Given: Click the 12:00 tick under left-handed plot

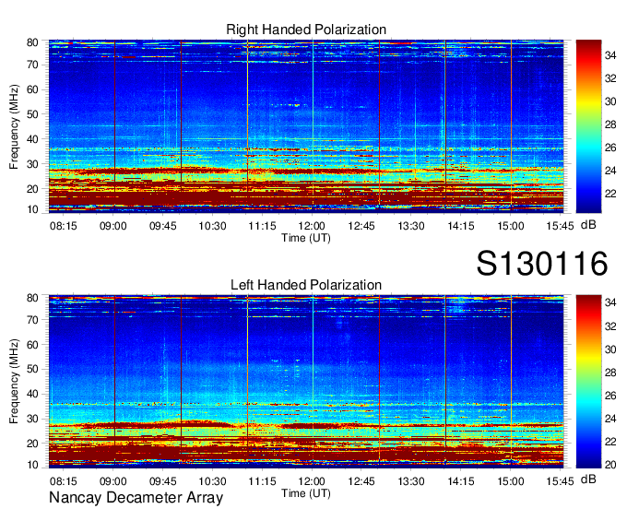Looking at the screenshot, I should point(312,481).
